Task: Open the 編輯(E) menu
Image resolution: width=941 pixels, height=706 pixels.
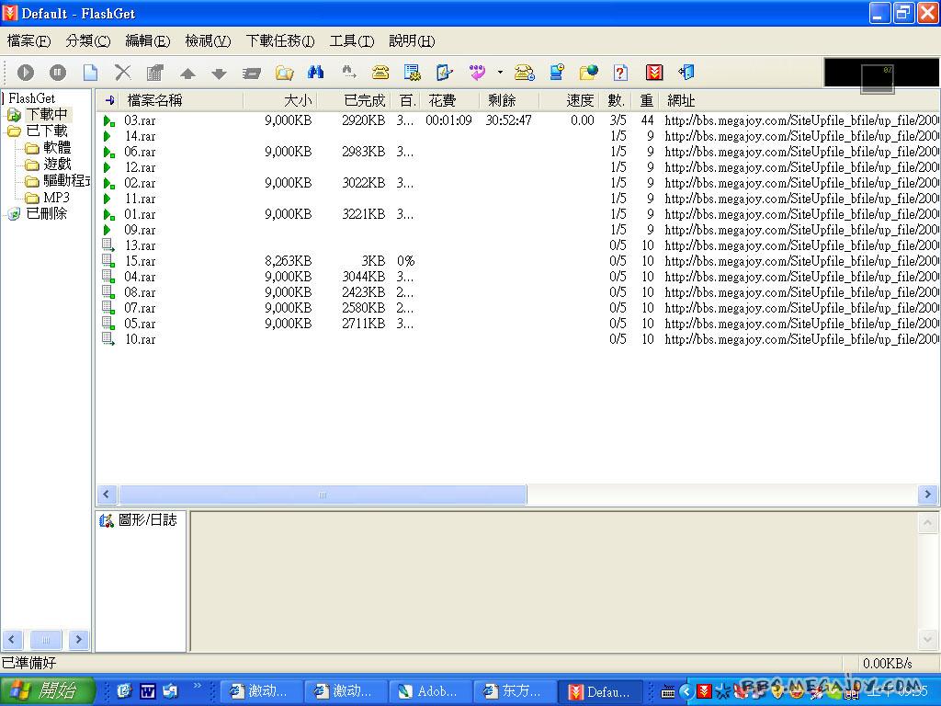Action: point(148,40)
